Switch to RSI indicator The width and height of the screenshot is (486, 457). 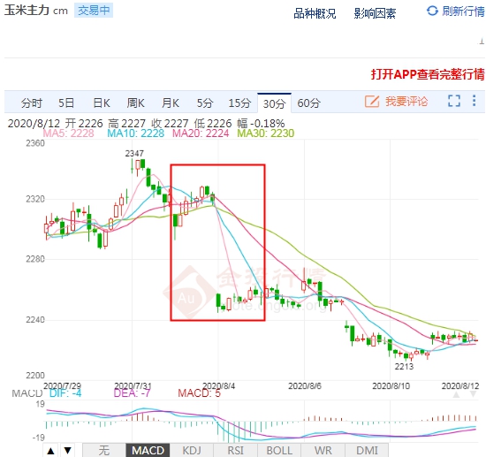pyautogui.click(x=236, y=451)
